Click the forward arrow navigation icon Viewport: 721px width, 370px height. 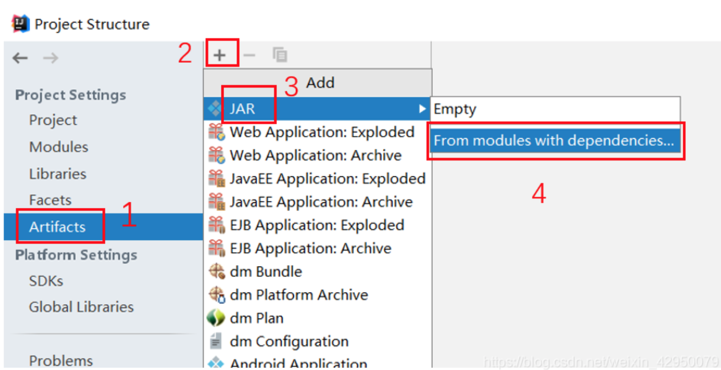pos(50,58)
